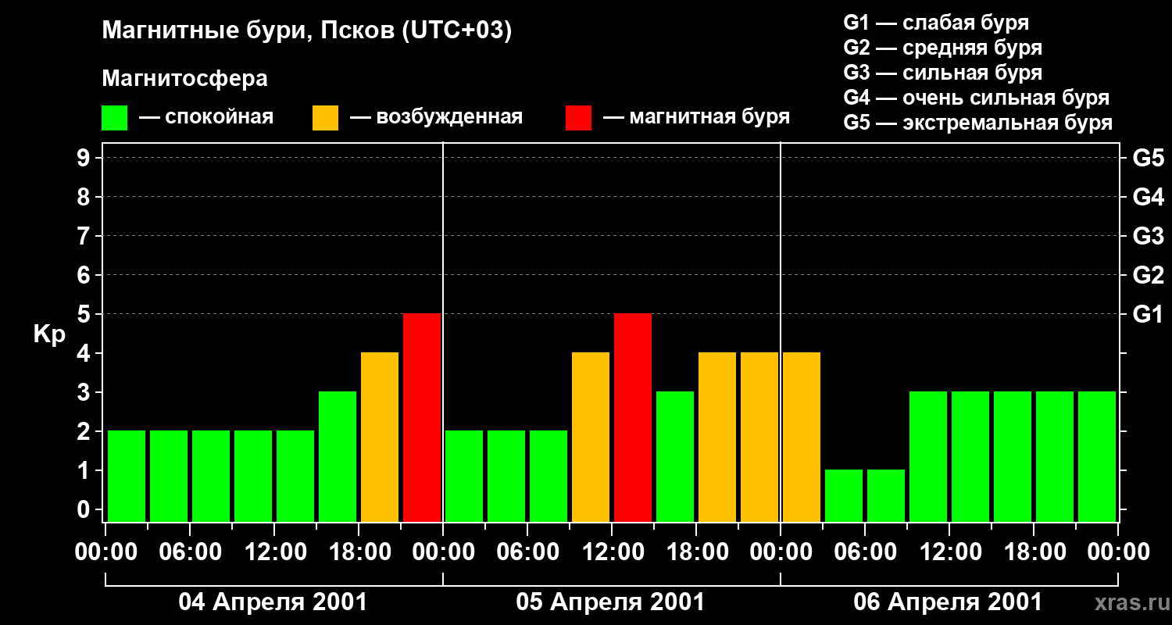Click the 'G3' right-axis label

click(1148, 236)
